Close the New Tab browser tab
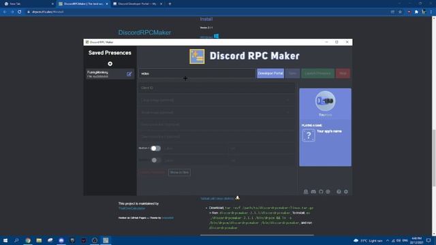The width and height of the screenshot is (436, 245). pos(52,4)
